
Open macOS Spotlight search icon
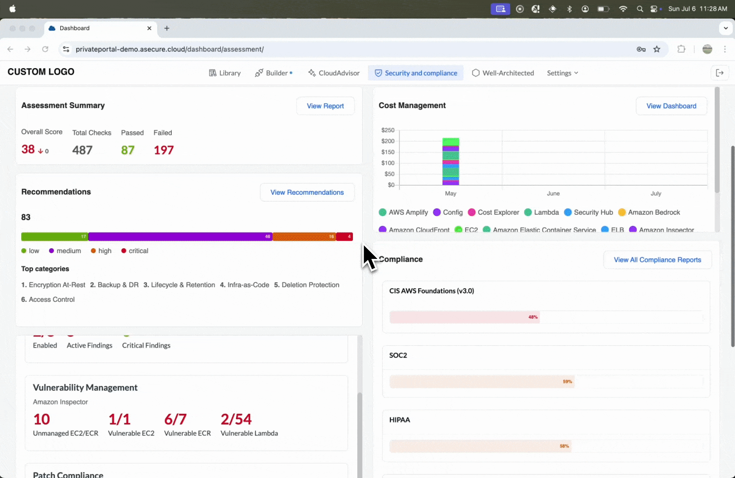(640, 9)
